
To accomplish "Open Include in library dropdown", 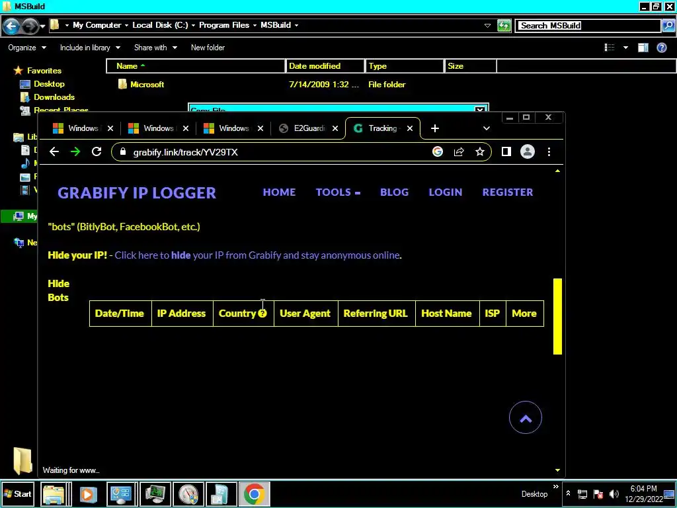I will tap(90, 48).
